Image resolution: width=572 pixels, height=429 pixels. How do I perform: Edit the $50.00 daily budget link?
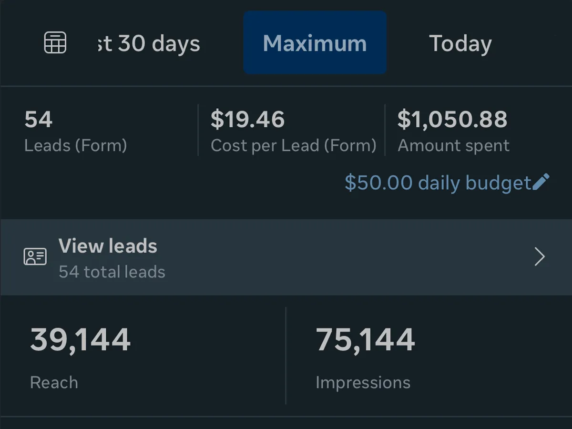click(x=438, y=183)
